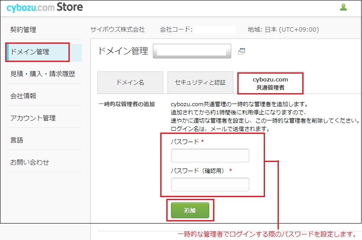Select アカウント管理 menu item
Image resolution: width=362 pixels, height=240 pixels.
[x=33, y=118]
